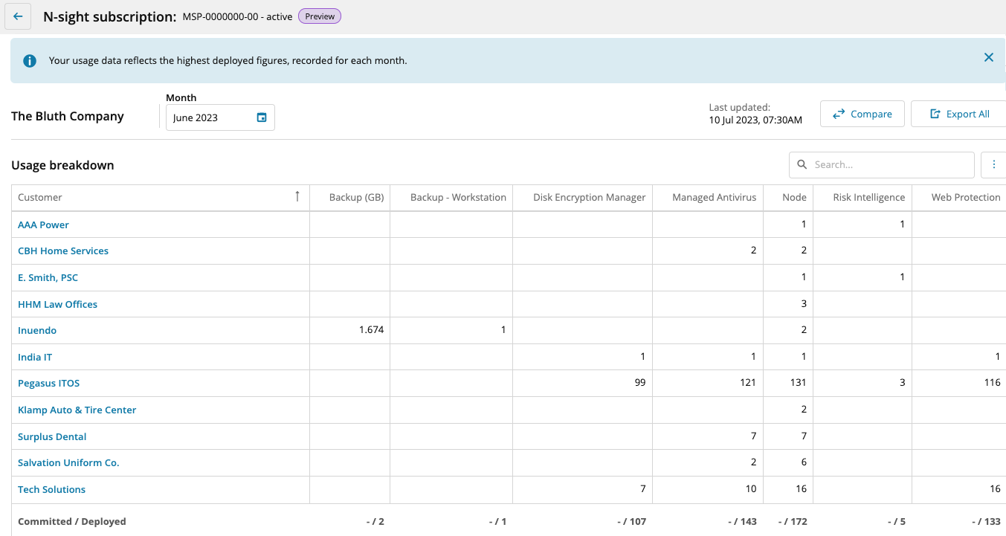Open the AAA Power customer link
The width and height of the screenshot is (1006, 536).
coord(43,225)
